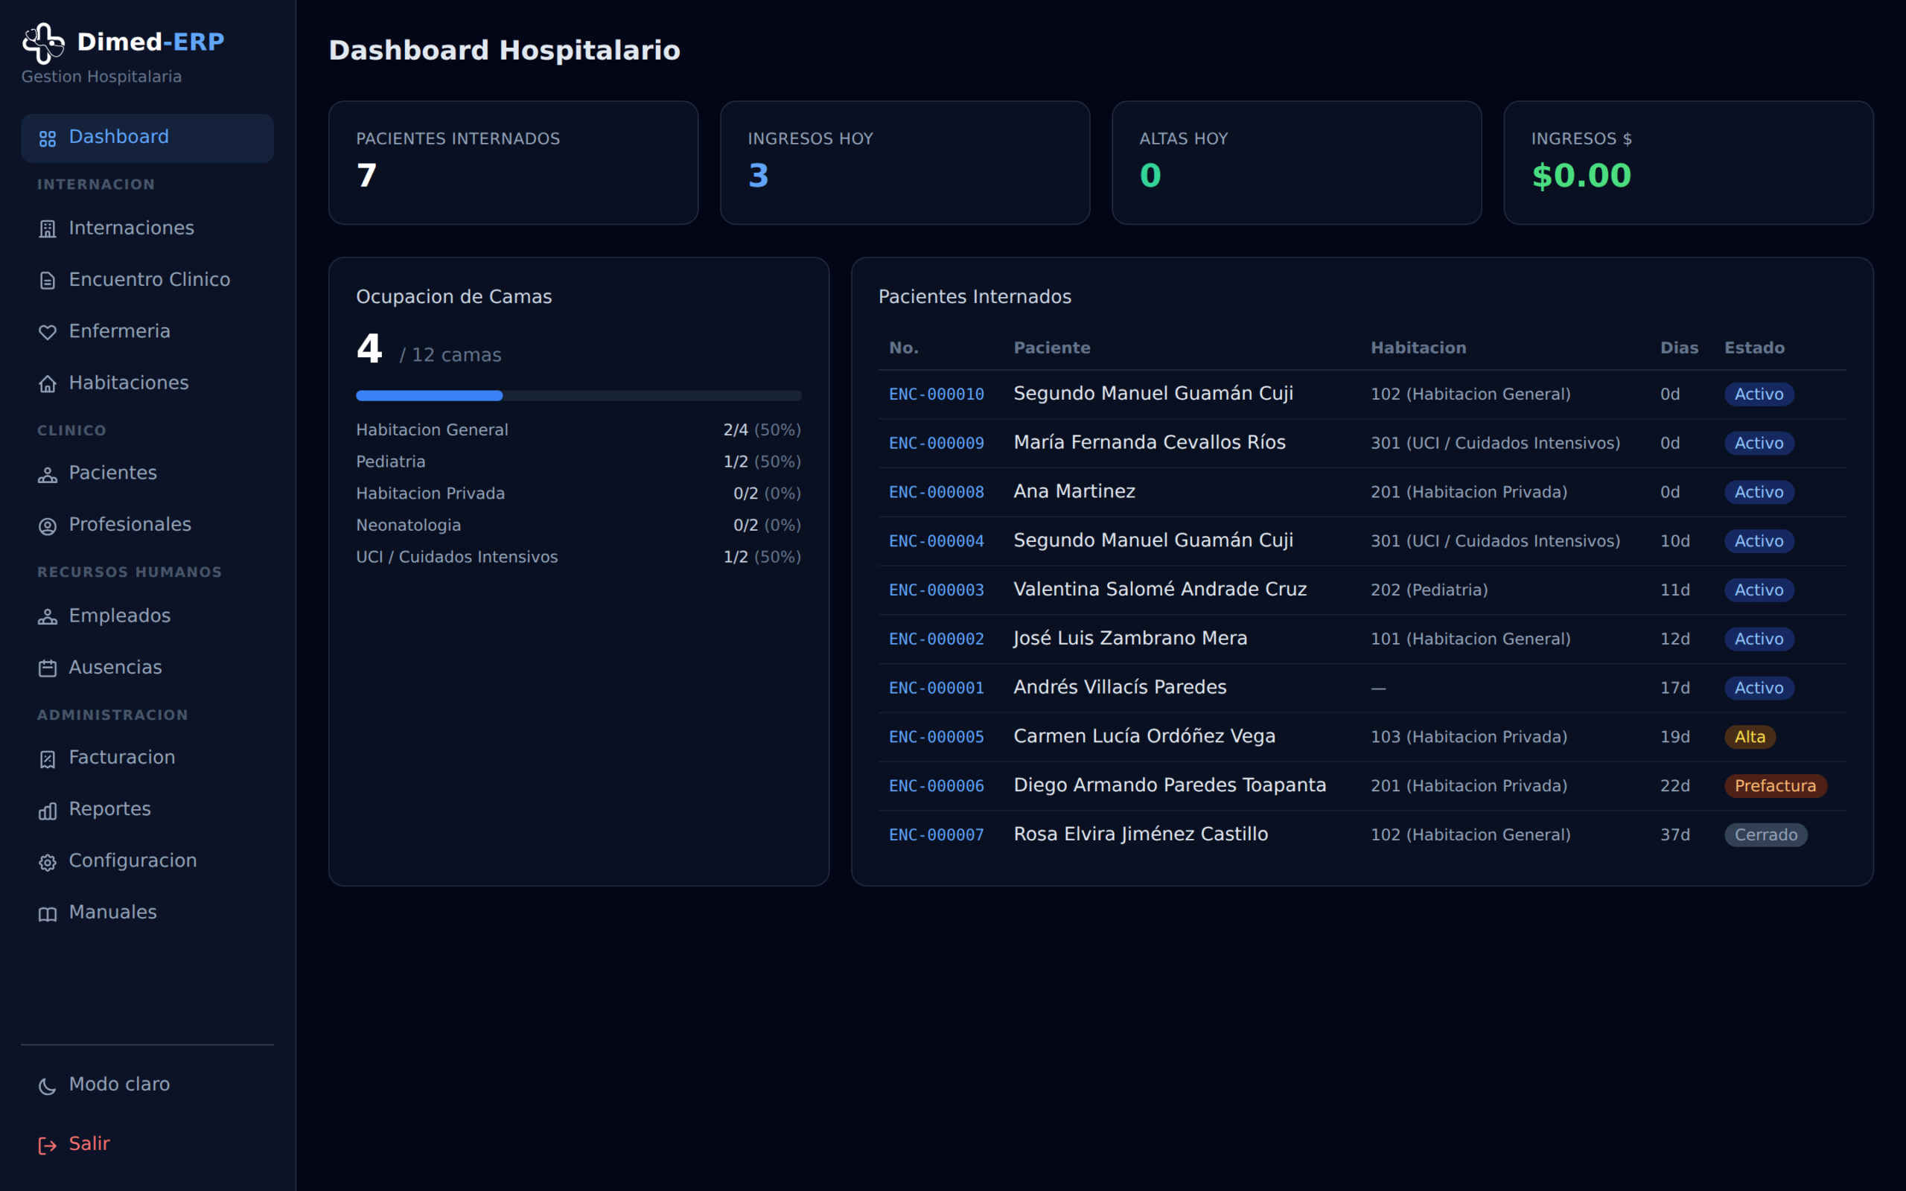The height and width of the screenshot is (1191, 1906).
Task: Click the Reportes bar chart icon
Action: coord(47,811)
